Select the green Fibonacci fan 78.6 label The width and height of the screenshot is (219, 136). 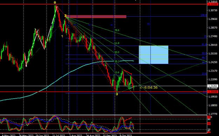coord(117,30)
